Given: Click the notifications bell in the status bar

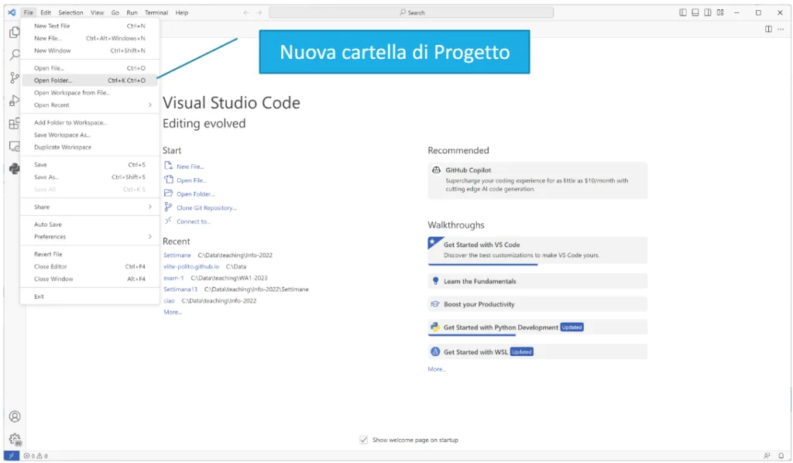Looking at the screenshot, I should tap(781, 456).
